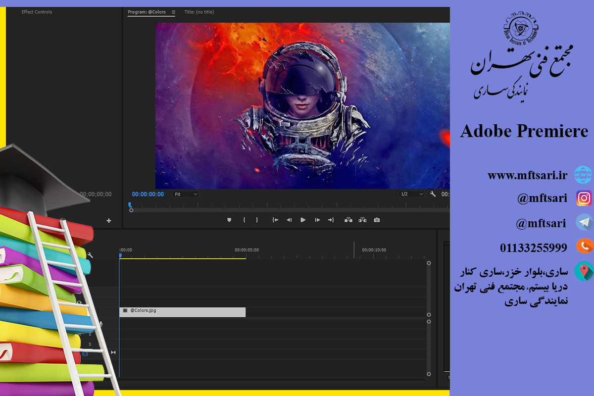Open the Program panel menu icon
This screenshot has width=594, height=396.
pos(173,12)
